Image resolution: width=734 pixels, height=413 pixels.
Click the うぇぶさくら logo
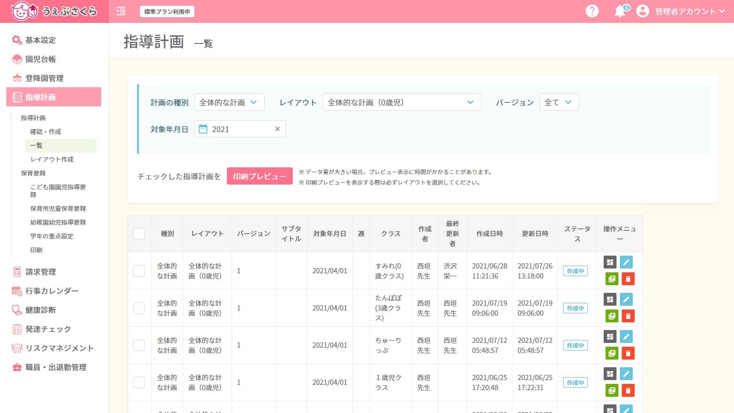tap(54, 11)
